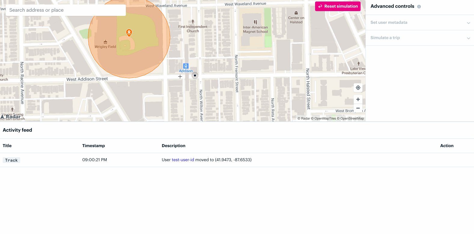The width and height of the screenshot is (474, 234).
Task: Click the First Independent Church cross icon
Action: pos(193,22)
